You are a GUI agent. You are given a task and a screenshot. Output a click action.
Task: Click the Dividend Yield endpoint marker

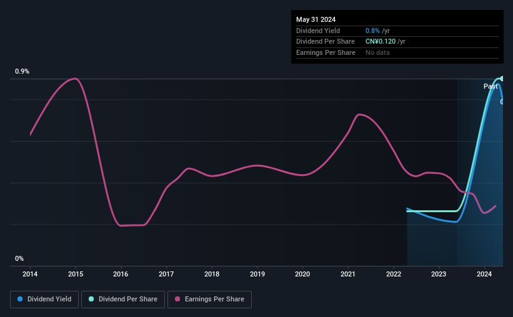click(x=502, y=102)
